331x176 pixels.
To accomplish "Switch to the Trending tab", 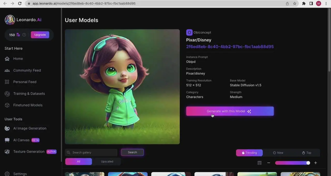I will 249,153.
